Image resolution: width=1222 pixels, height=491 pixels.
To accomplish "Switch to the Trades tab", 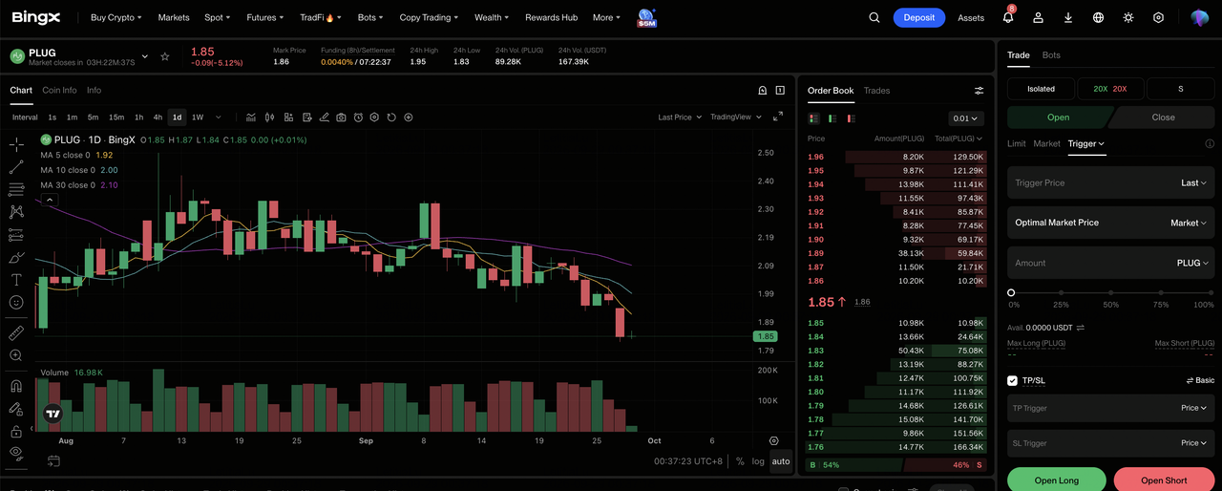I will 876,91.
